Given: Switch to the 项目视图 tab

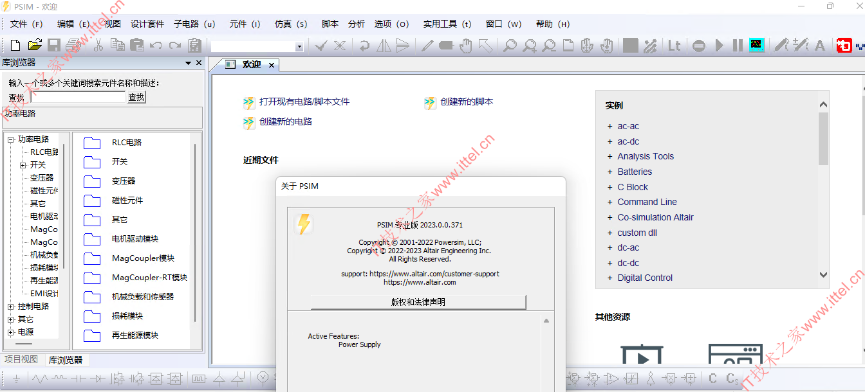Looking at the screenshot, I should tap(21, 359).
